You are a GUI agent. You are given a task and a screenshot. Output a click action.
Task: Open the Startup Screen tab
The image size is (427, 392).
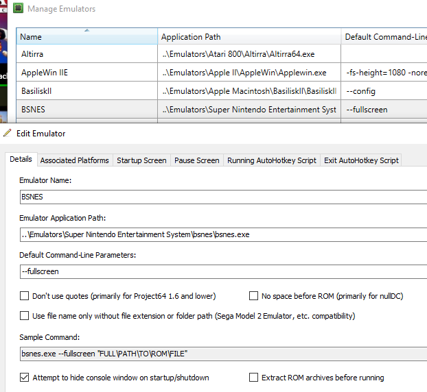point(141,160)
